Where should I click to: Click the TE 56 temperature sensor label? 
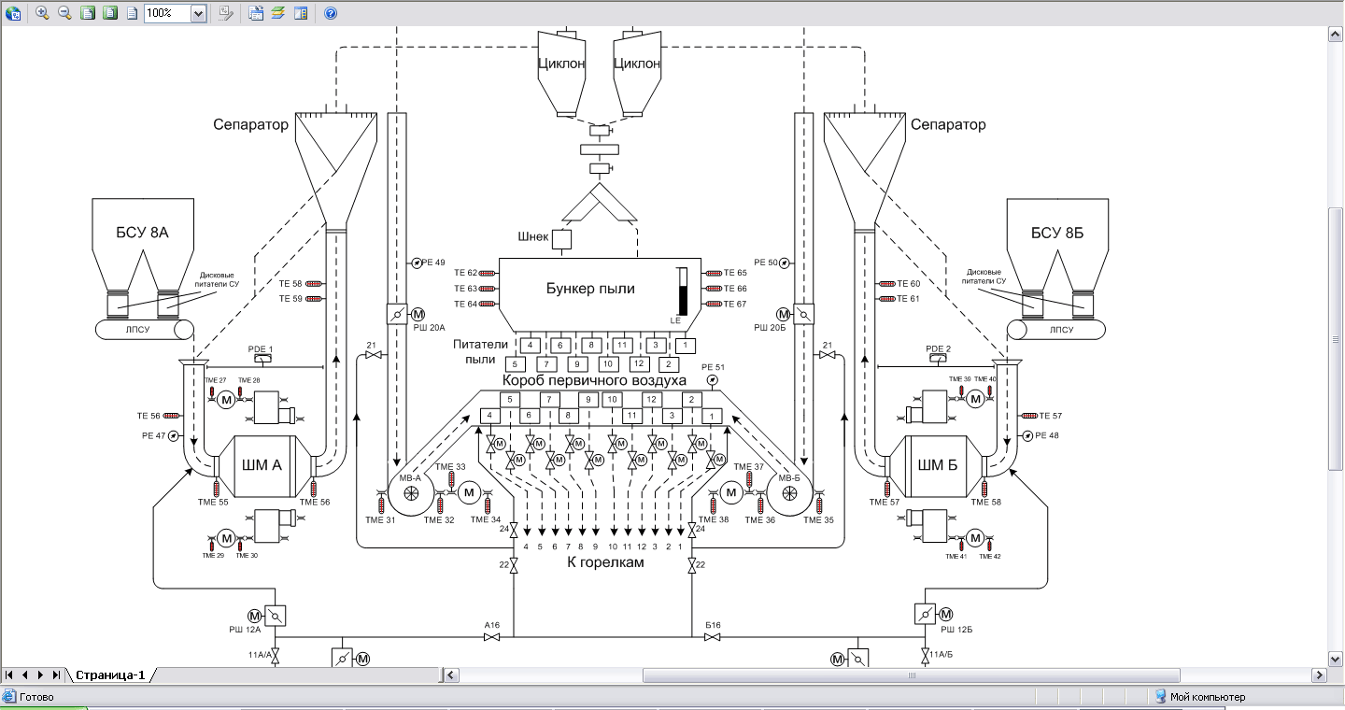pyautogui.click(x=149, y=415)
